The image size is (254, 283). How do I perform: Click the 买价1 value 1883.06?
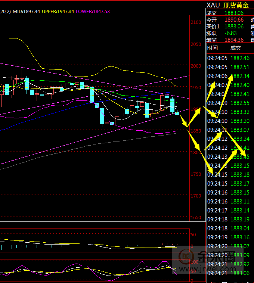pyautogui.click(x=234, y=27)
